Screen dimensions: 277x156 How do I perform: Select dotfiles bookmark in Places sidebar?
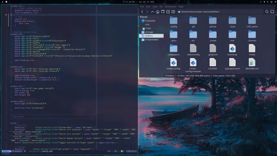pyautogui.click(x=152, y=36)
